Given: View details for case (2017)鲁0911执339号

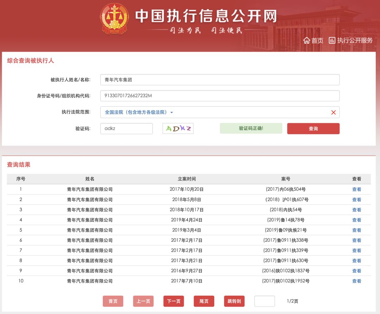Looking at the screenshot, I should click(356, 251).
